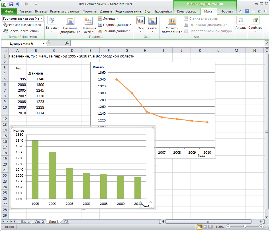The image size is (270, 231).
Task: Select the Года axis title in bar chart
Action: click(145, 205)
